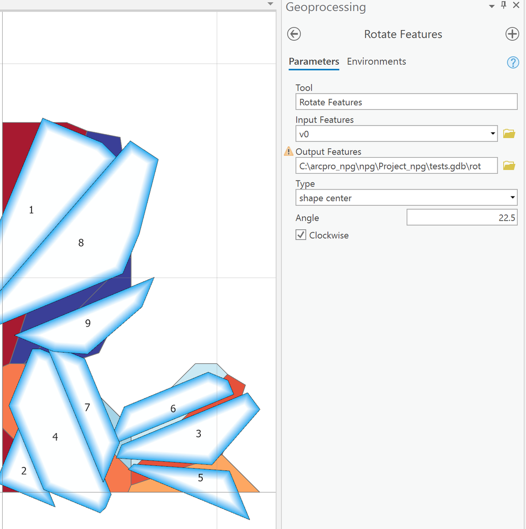Open the Output Features folder browser
This screenshot has width=526, height=529.
point(509,165)
